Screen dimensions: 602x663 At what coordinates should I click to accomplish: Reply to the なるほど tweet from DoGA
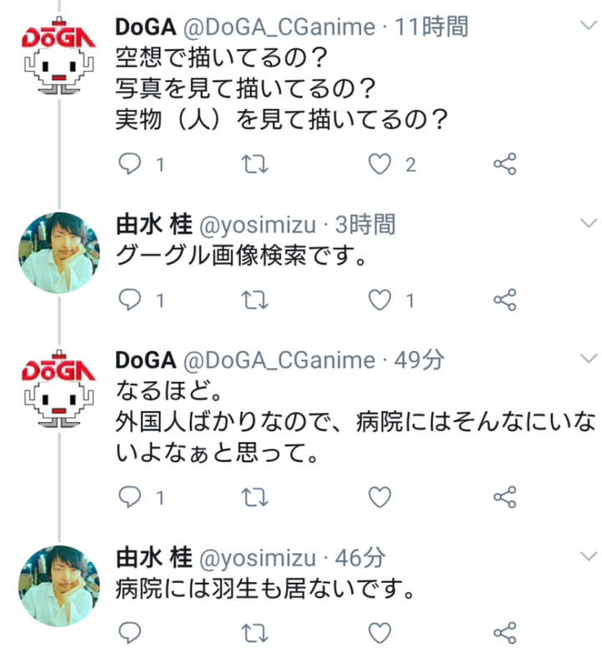[129, 497]
